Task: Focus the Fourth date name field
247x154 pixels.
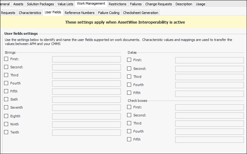Action: pos(209,85)
